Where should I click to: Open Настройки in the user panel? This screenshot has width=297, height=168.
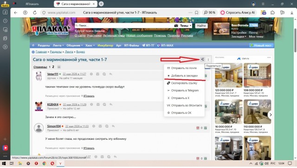tap(239, 32)
